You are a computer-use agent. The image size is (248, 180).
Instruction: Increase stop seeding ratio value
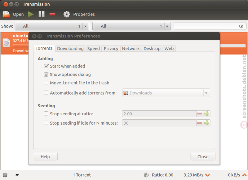click(207, 114)
